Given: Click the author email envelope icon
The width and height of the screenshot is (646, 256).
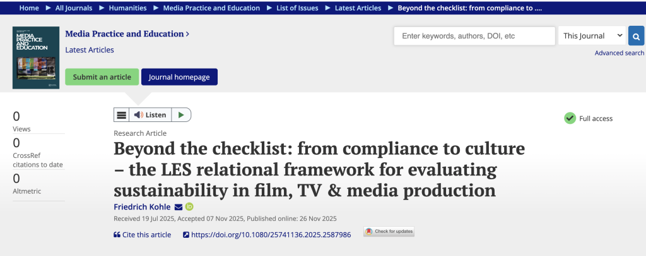Looking at the screenshot, I should (x=179, y=207).
